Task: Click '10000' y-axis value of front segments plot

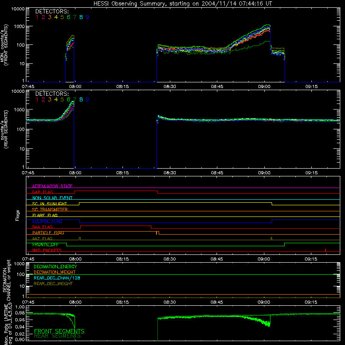Action: [18, 9]
